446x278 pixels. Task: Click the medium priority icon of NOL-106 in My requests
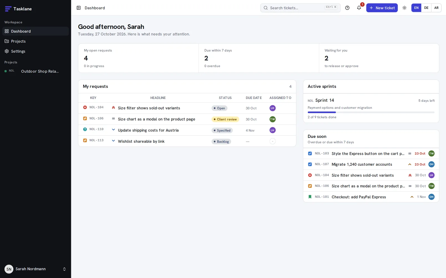[113, 118]
